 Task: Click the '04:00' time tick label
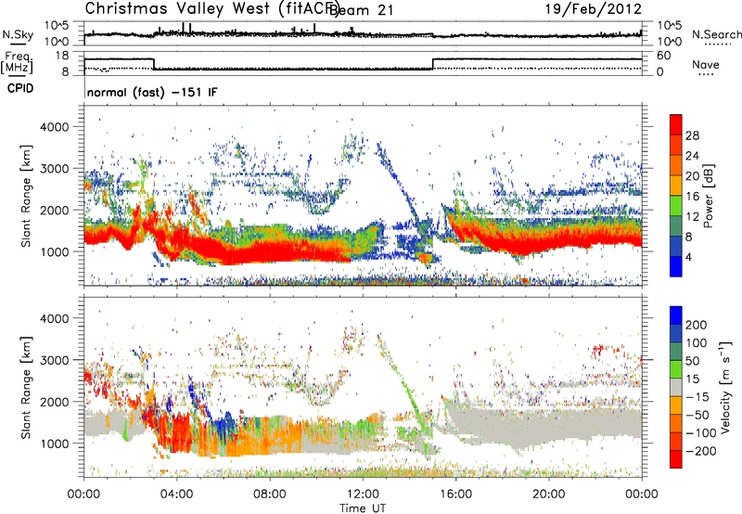click(x=176, y=495)
